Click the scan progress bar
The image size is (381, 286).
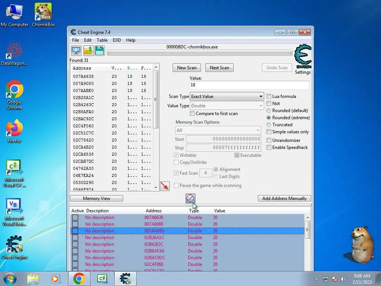coord(200,53)
